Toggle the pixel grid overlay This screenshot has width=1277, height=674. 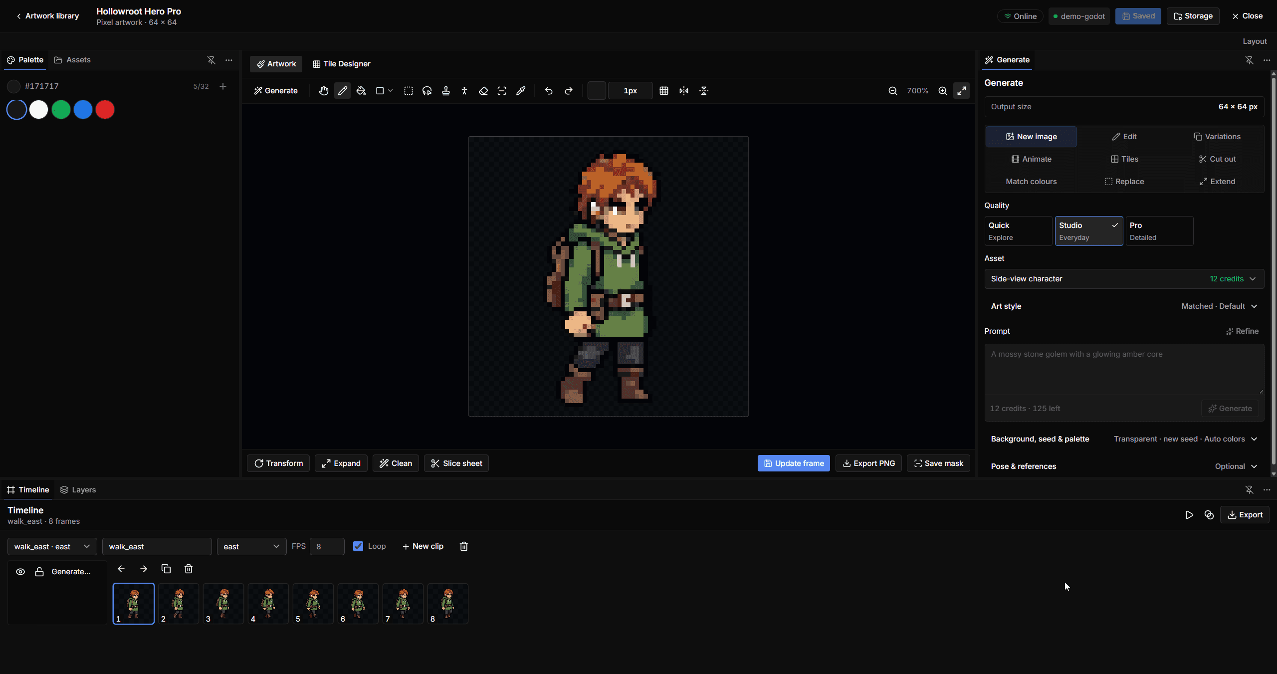click(664, 91)
